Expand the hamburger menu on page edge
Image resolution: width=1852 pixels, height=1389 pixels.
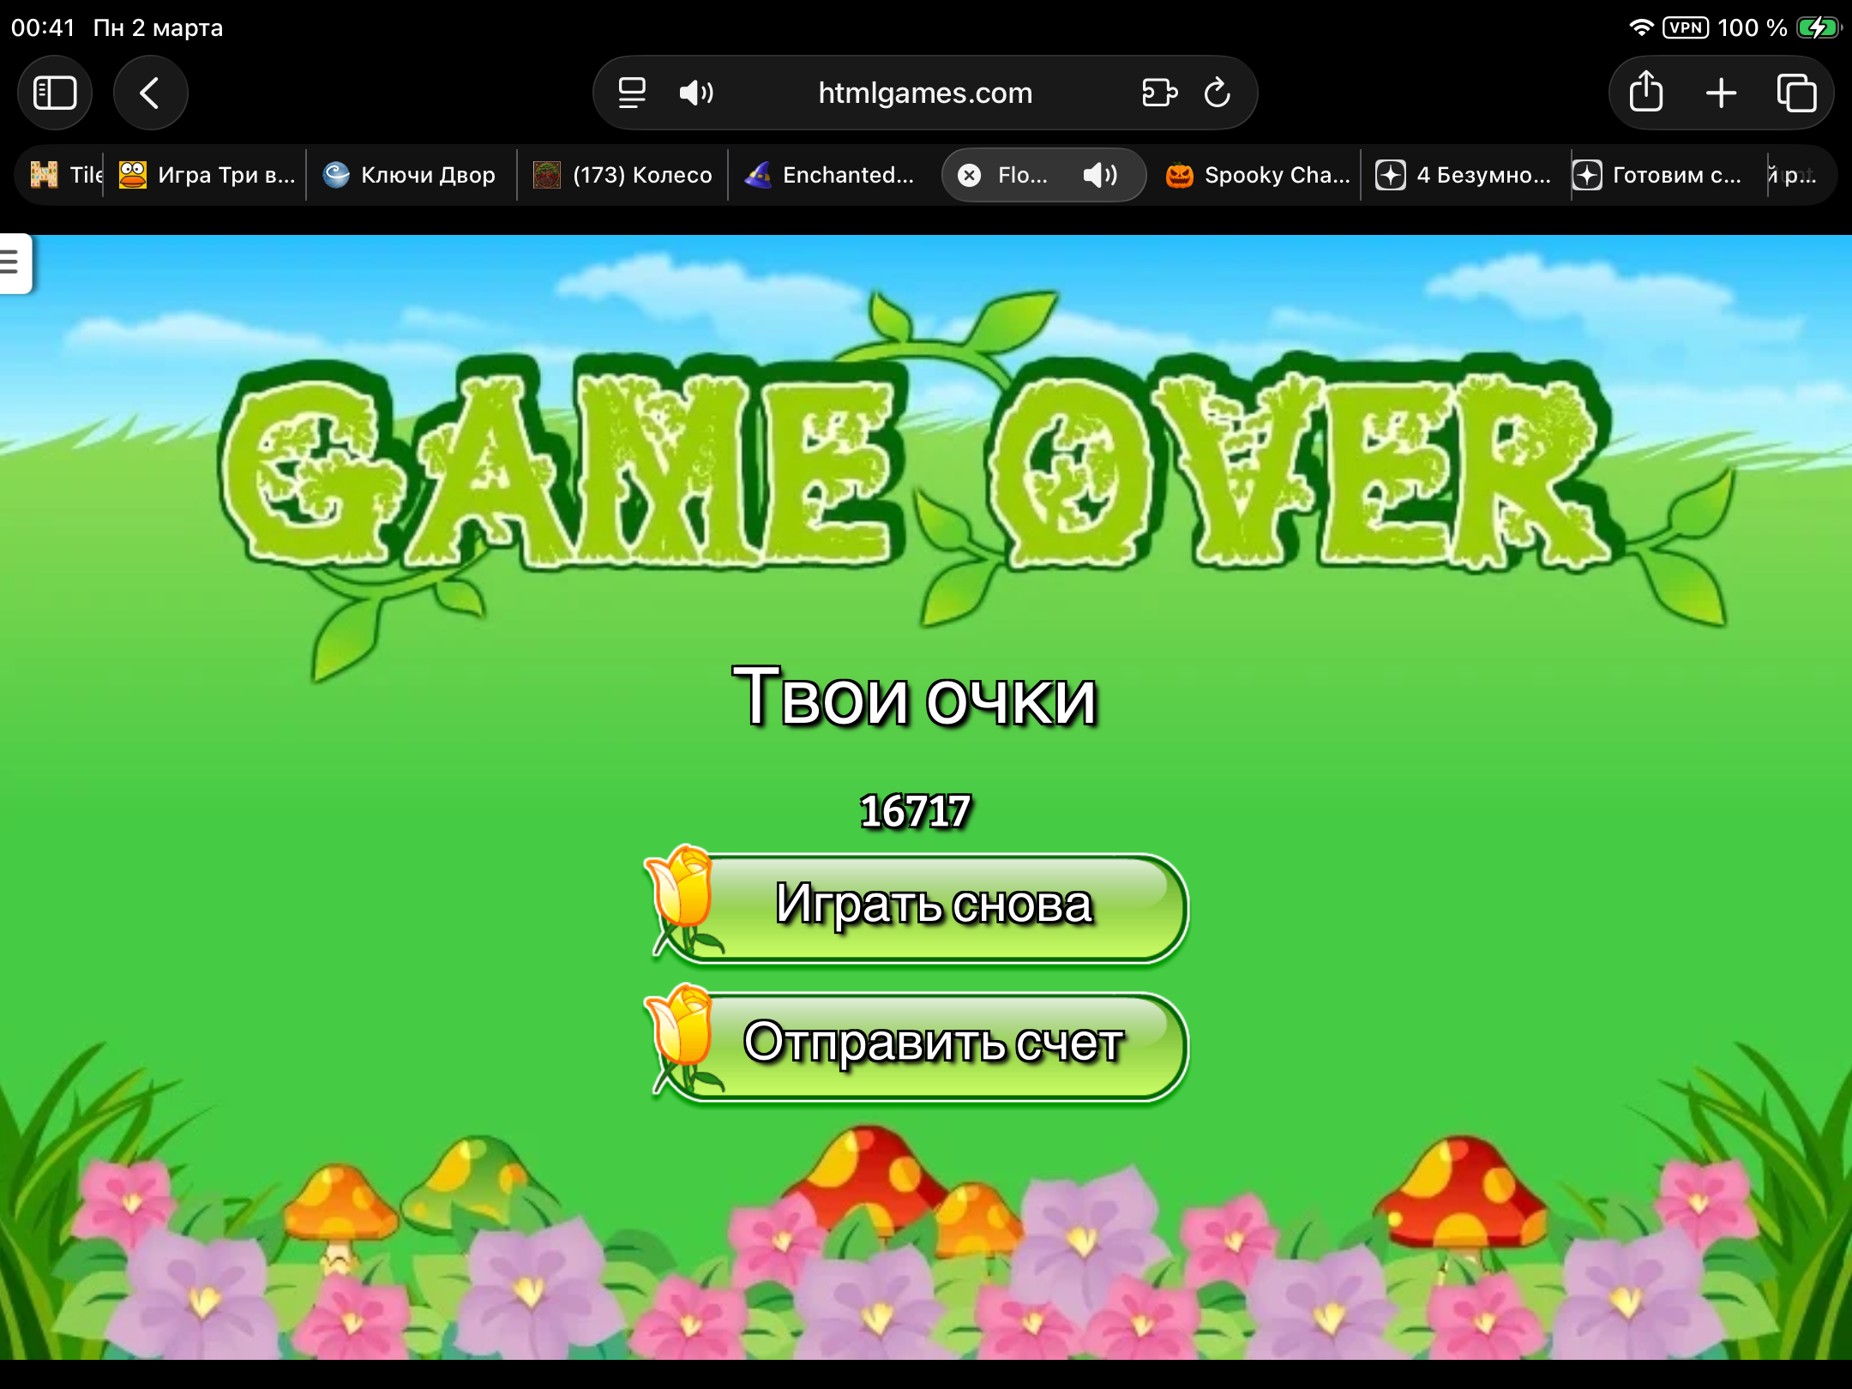tap(12, 262)
